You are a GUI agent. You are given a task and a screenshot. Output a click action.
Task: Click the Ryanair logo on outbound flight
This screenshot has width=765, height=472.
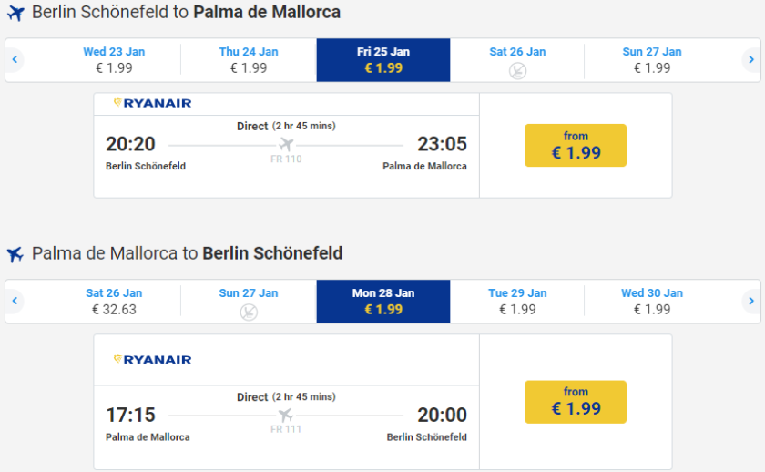[x=152, y=103]
